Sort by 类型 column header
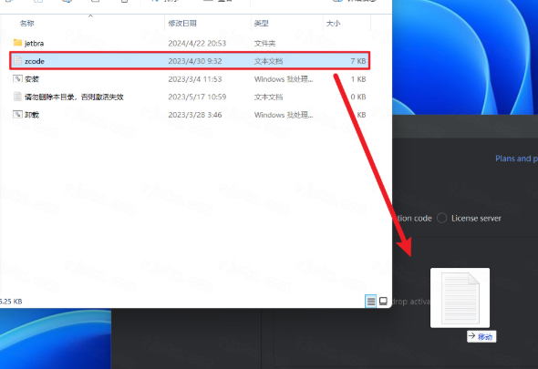This screenshot has width=538, height=369. point(261,24)
